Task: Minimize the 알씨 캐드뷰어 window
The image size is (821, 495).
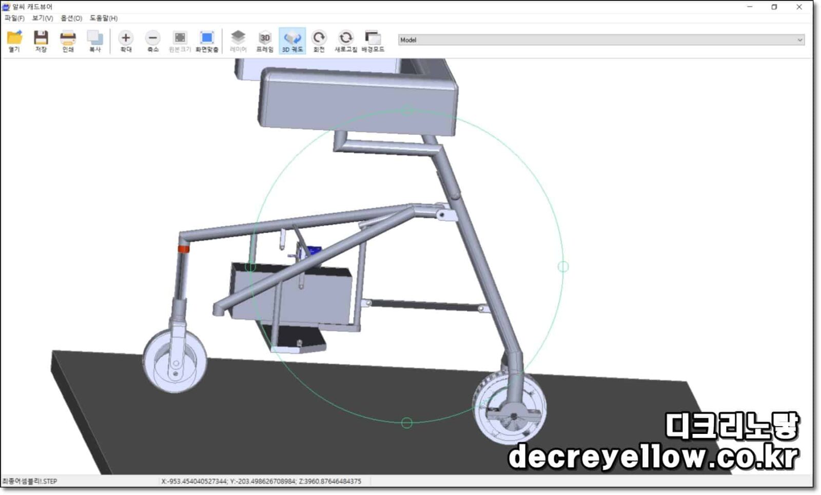Action: (750, 7)
